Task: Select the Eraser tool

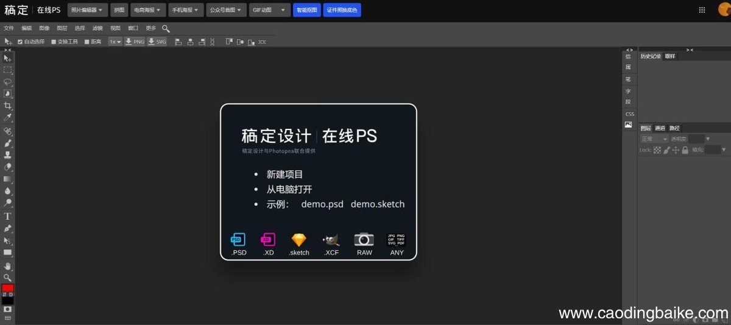Action: [8, 167]
